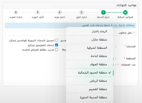Click the blue info banner about خدمة limit

(x=71, y=25)
